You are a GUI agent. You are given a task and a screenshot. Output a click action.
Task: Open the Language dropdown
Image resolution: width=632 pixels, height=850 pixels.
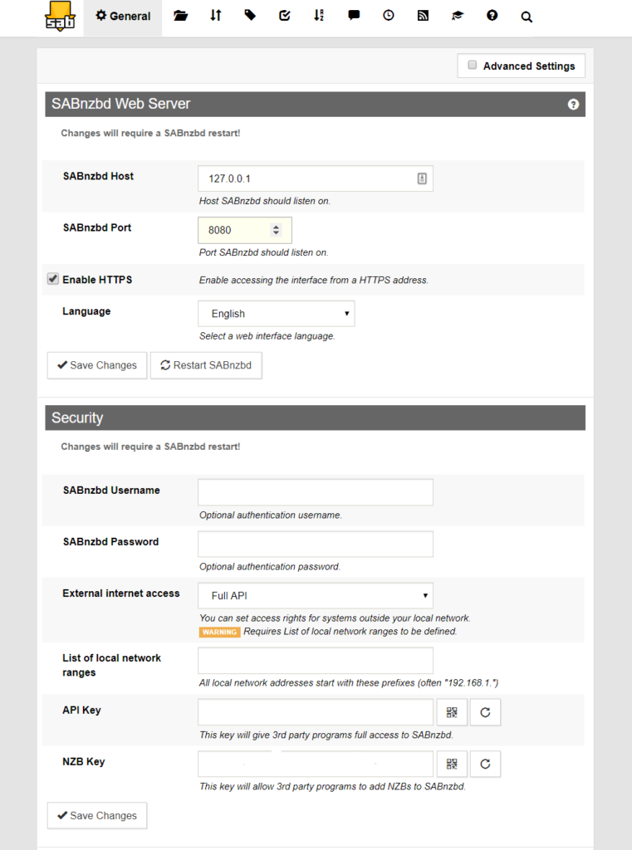(x=276, y=314)
